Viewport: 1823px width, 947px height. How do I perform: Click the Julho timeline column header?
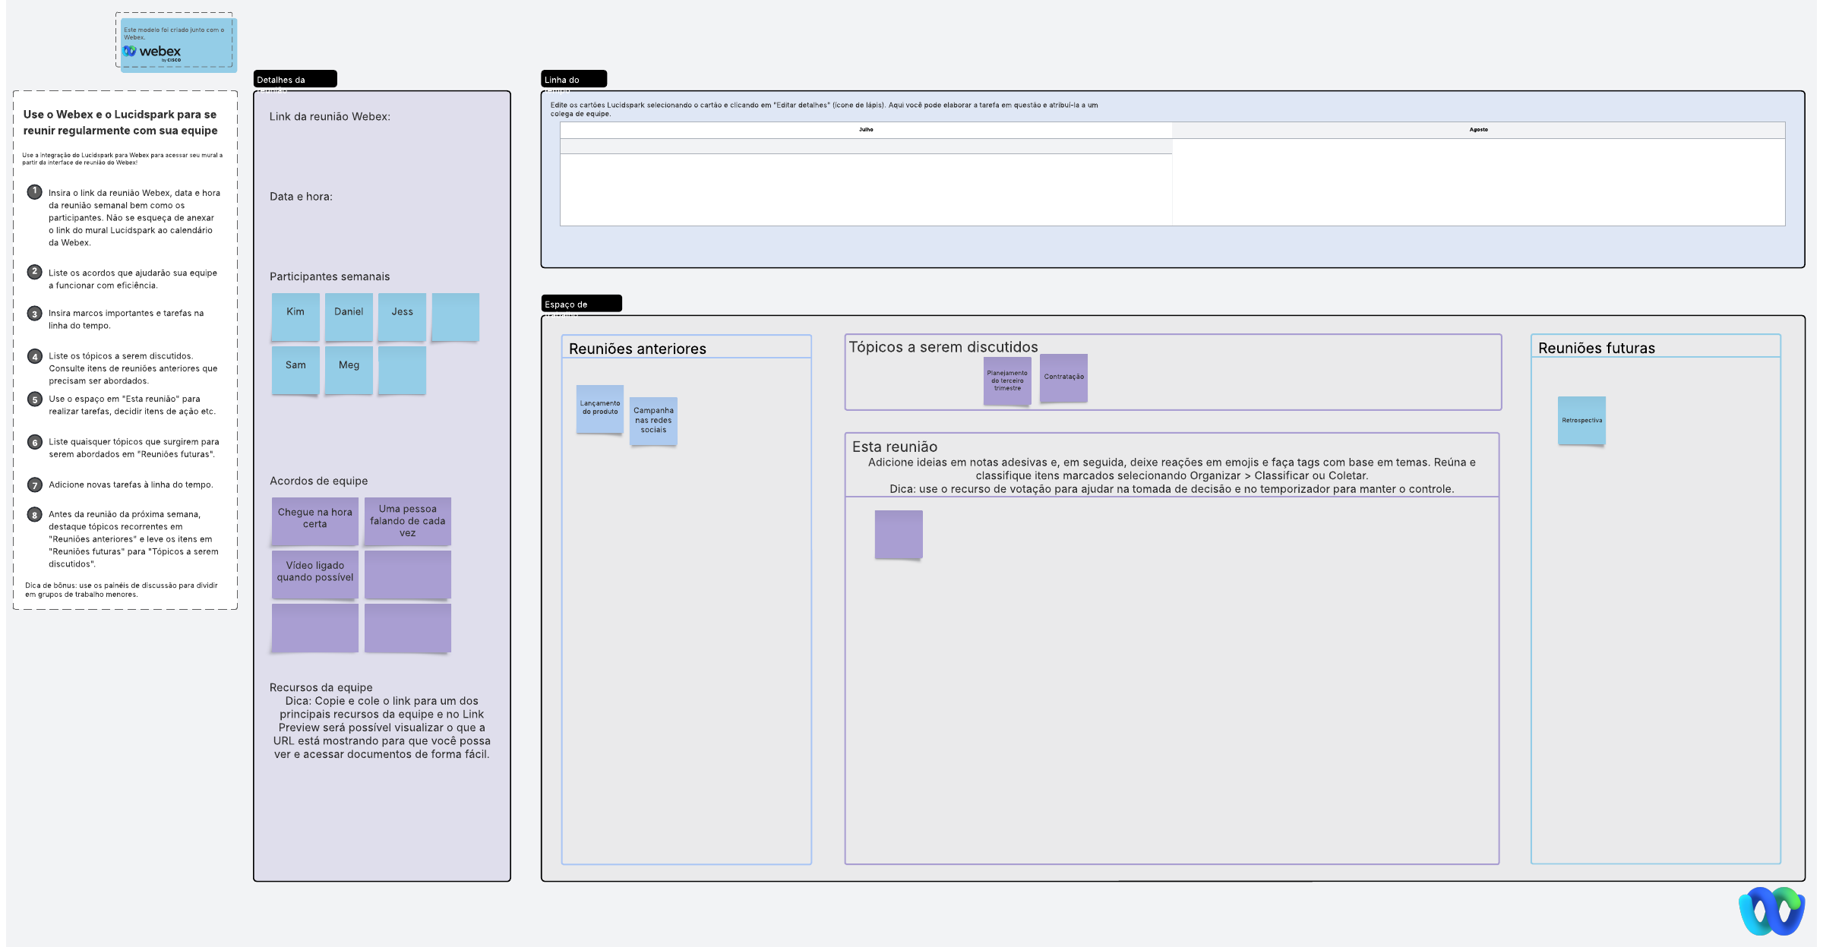click(x=866, y=130)
